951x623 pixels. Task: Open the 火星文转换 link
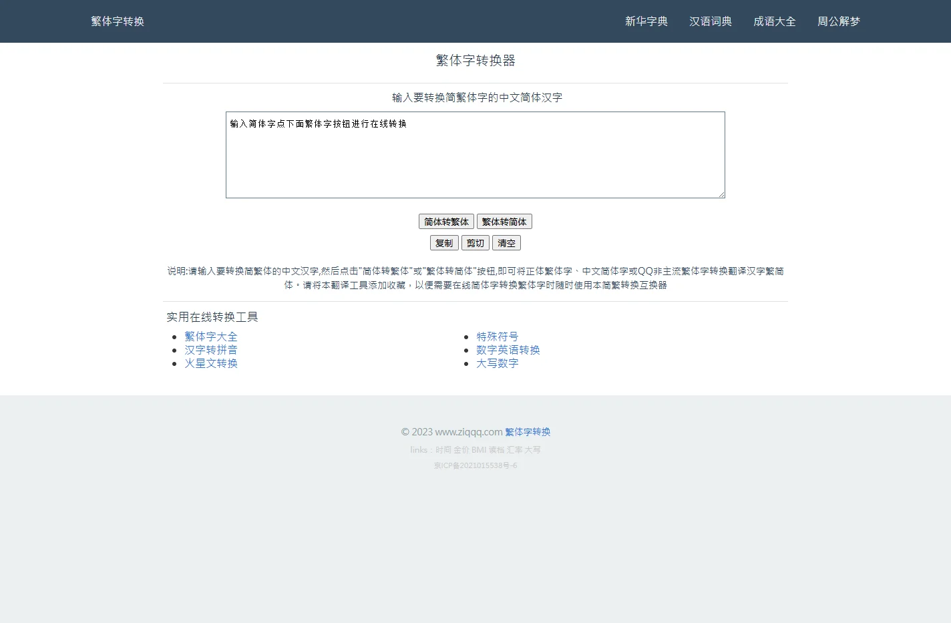pyautogui.click(x=211, y=363)
